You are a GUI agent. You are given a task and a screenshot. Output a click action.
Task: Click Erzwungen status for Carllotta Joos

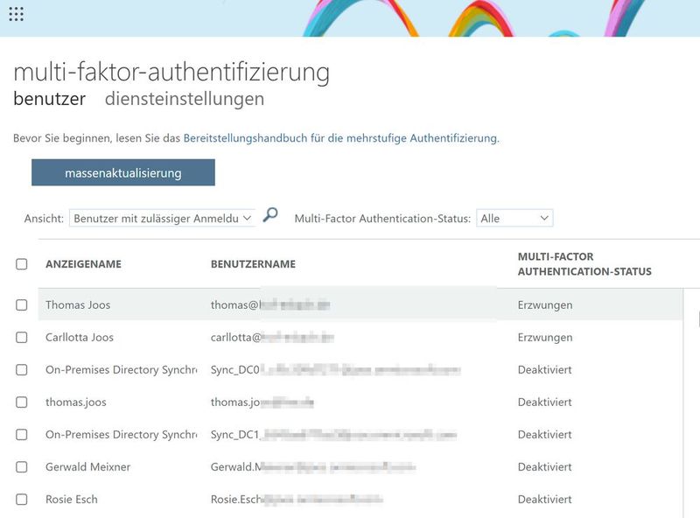point(545,337)
